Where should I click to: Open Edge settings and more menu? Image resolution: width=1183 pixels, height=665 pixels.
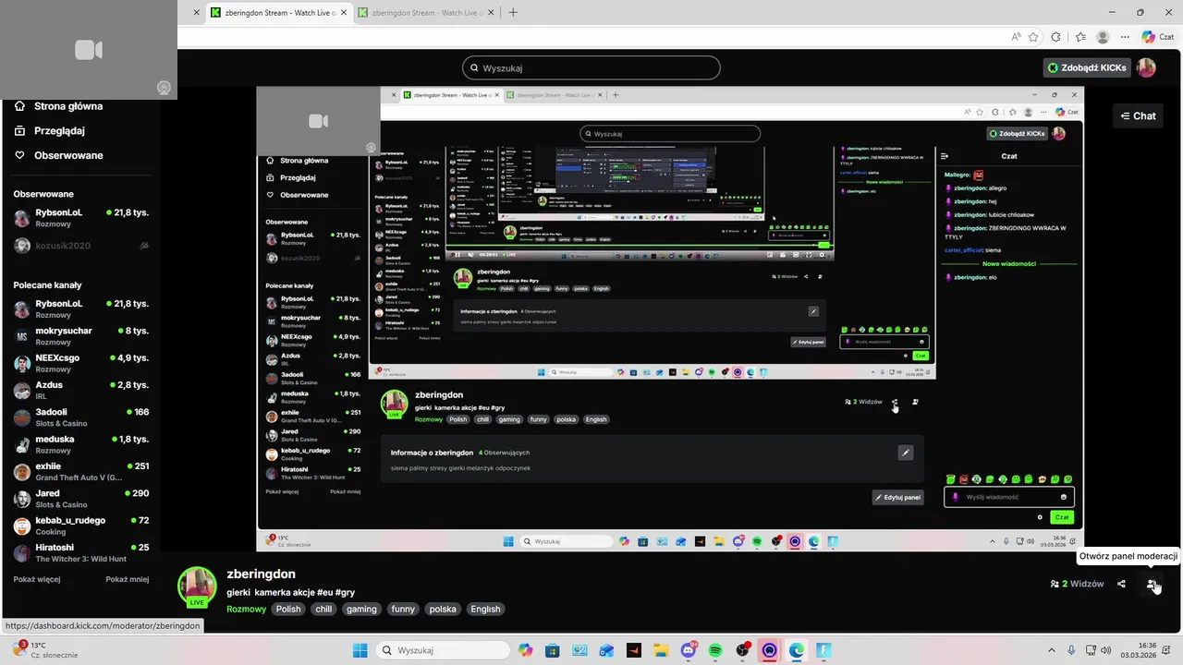pos(1126,37)
